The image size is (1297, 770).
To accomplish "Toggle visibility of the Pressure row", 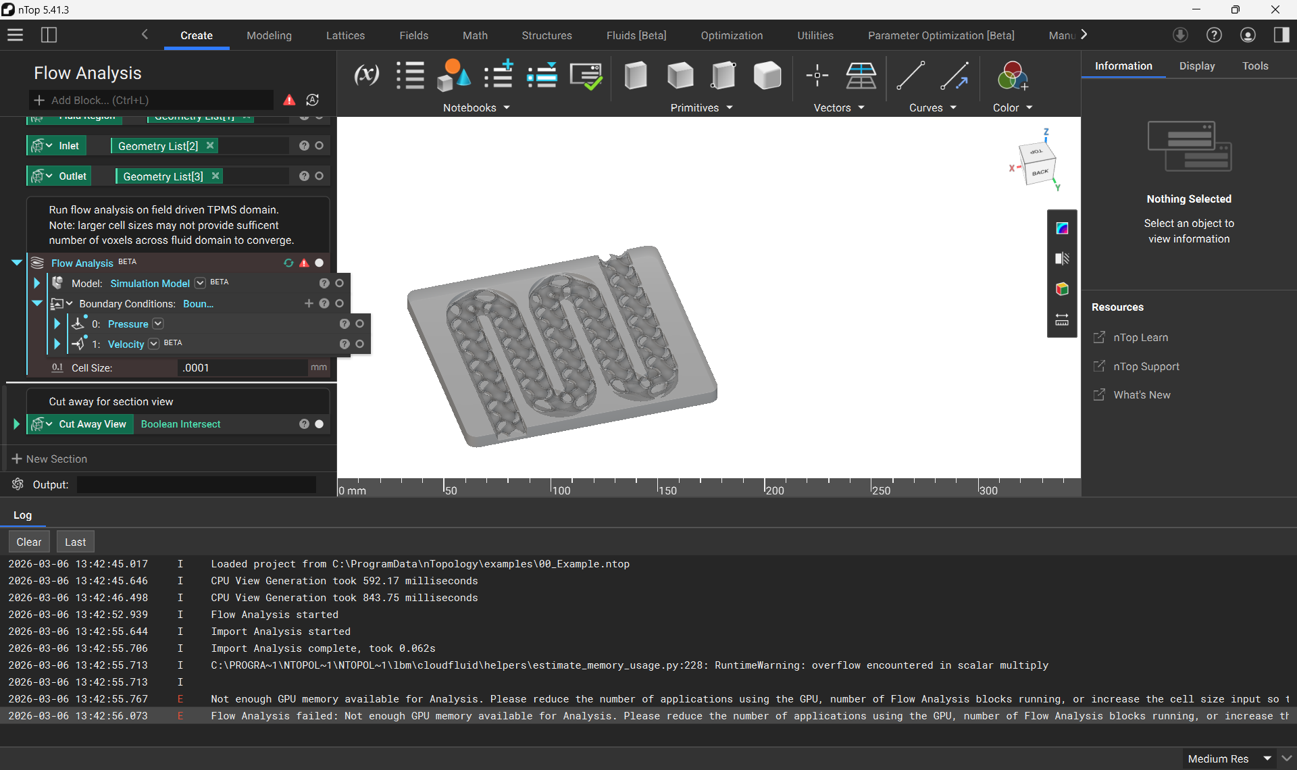I will (x=359, y=324).
